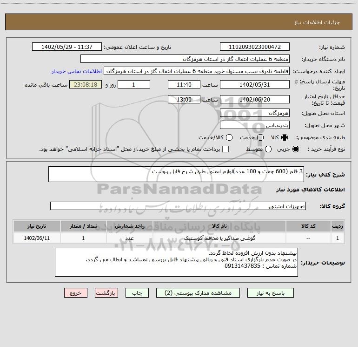Viewport: 358px width, 347px height.
Task: Click the goods group field تجهیزات امنیتی
Action: pos(178,206)
